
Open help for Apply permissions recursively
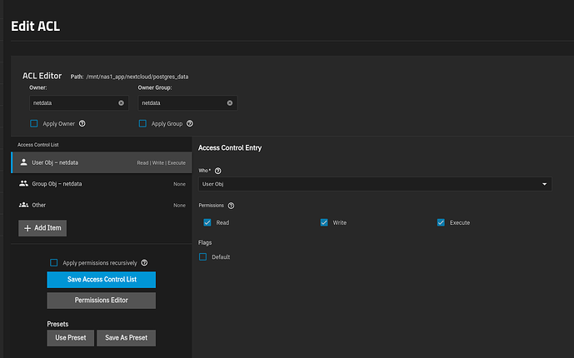click(x=144, y=262)
